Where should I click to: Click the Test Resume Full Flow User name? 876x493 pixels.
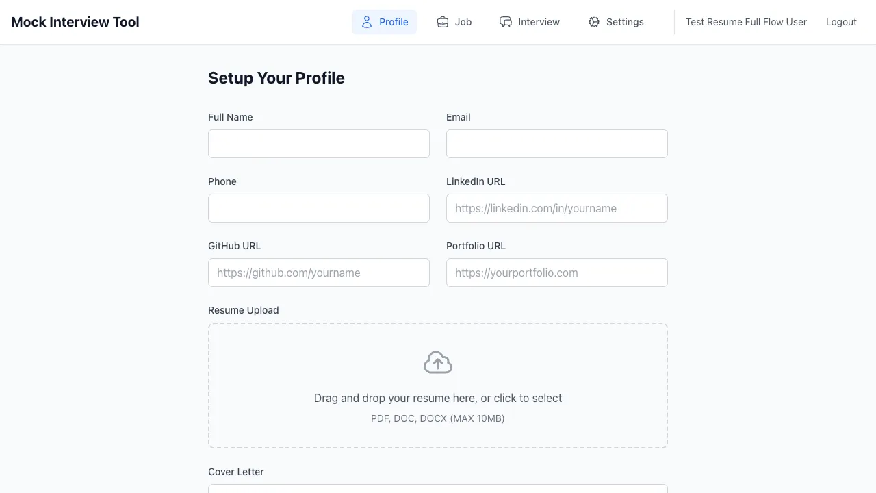coord(746,22)
